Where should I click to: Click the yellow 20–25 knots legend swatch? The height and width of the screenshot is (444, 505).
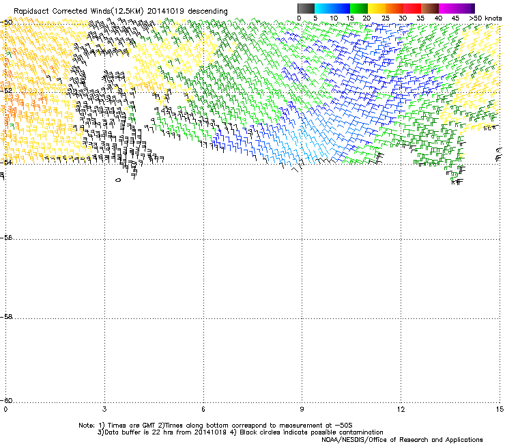377,8
